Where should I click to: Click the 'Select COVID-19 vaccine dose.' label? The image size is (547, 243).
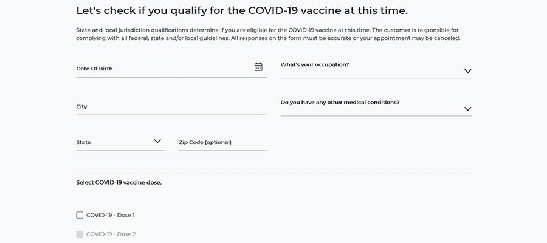point(119,182)
